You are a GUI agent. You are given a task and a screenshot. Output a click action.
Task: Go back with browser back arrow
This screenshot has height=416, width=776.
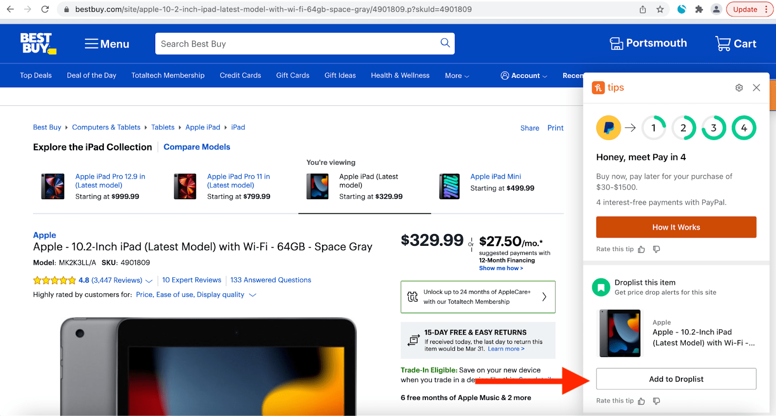10,9
